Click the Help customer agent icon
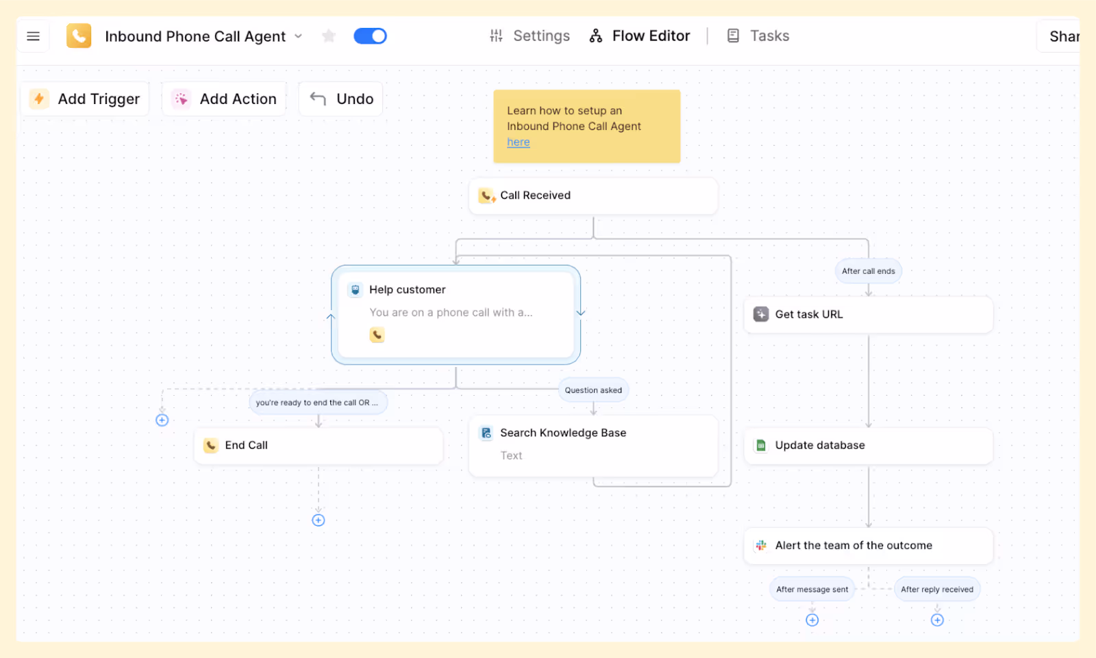The width and height of the screenshot is (1096, 658). coord(355,290)
